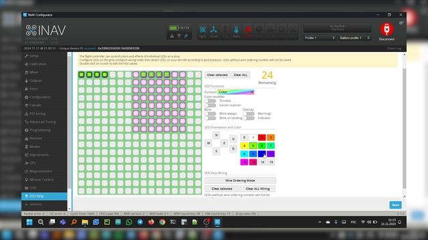
Task: Click the Show Log link
Action: pos(394,49)
